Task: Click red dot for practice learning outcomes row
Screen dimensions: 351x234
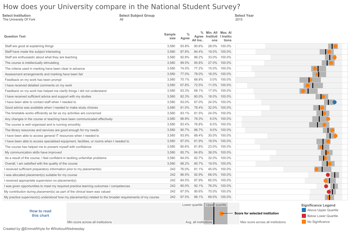Action: pos(326,186)
